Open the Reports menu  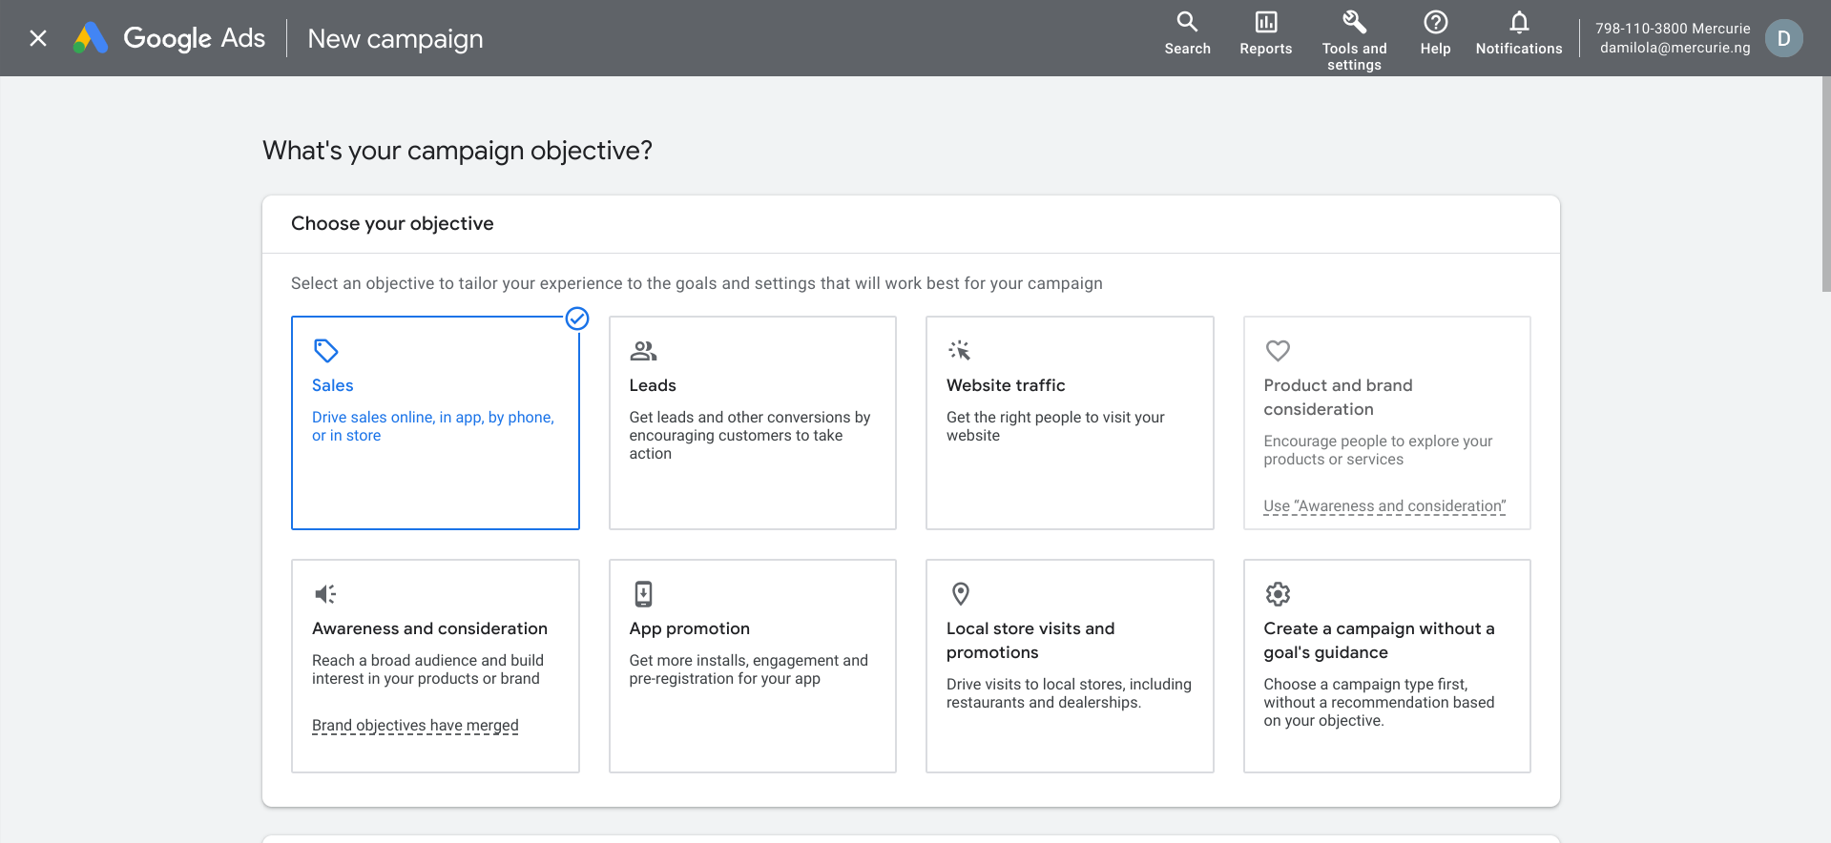(1265, 34)
